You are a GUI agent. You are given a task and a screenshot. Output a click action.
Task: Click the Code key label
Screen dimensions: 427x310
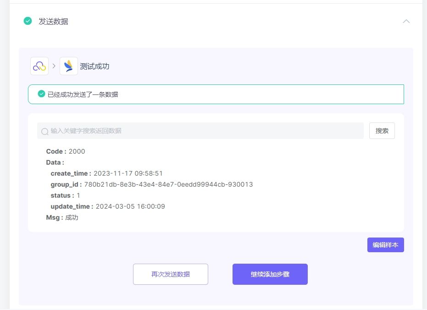[x=56, y=151]
